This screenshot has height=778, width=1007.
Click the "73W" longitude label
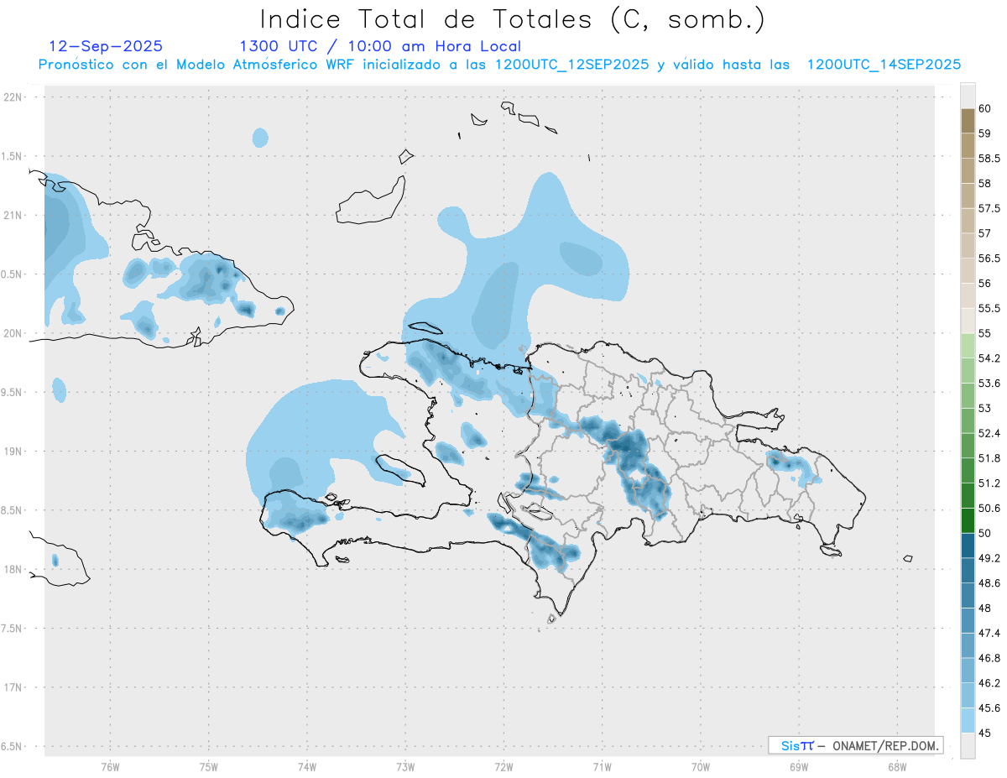405,767
